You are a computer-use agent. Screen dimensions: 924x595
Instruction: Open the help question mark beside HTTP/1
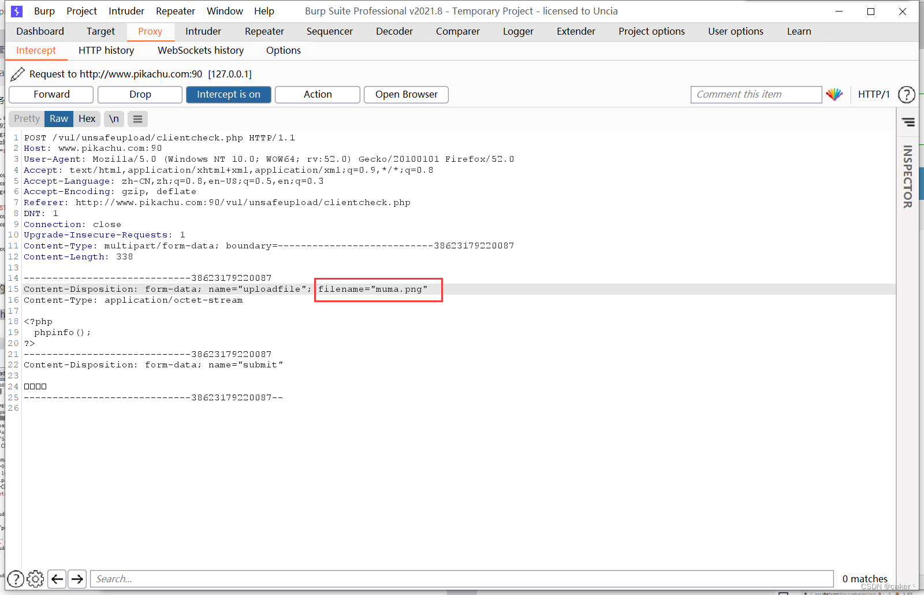click(907, 95)
